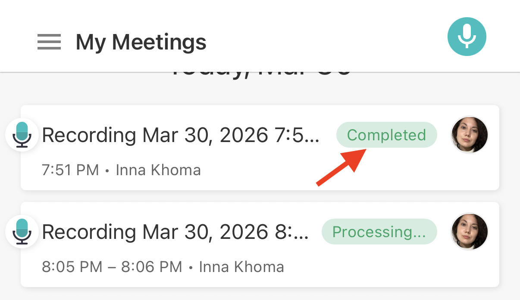Click the "2026" year in the first recording title
Image resolution: width=520 pixels, height=300 pixels.
[243, 136]
